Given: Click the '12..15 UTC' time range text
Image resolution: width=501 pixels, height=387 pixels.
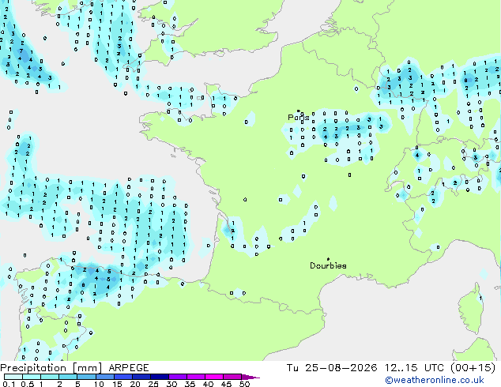Looking at the screenshot, I should (x=414, y=368).
